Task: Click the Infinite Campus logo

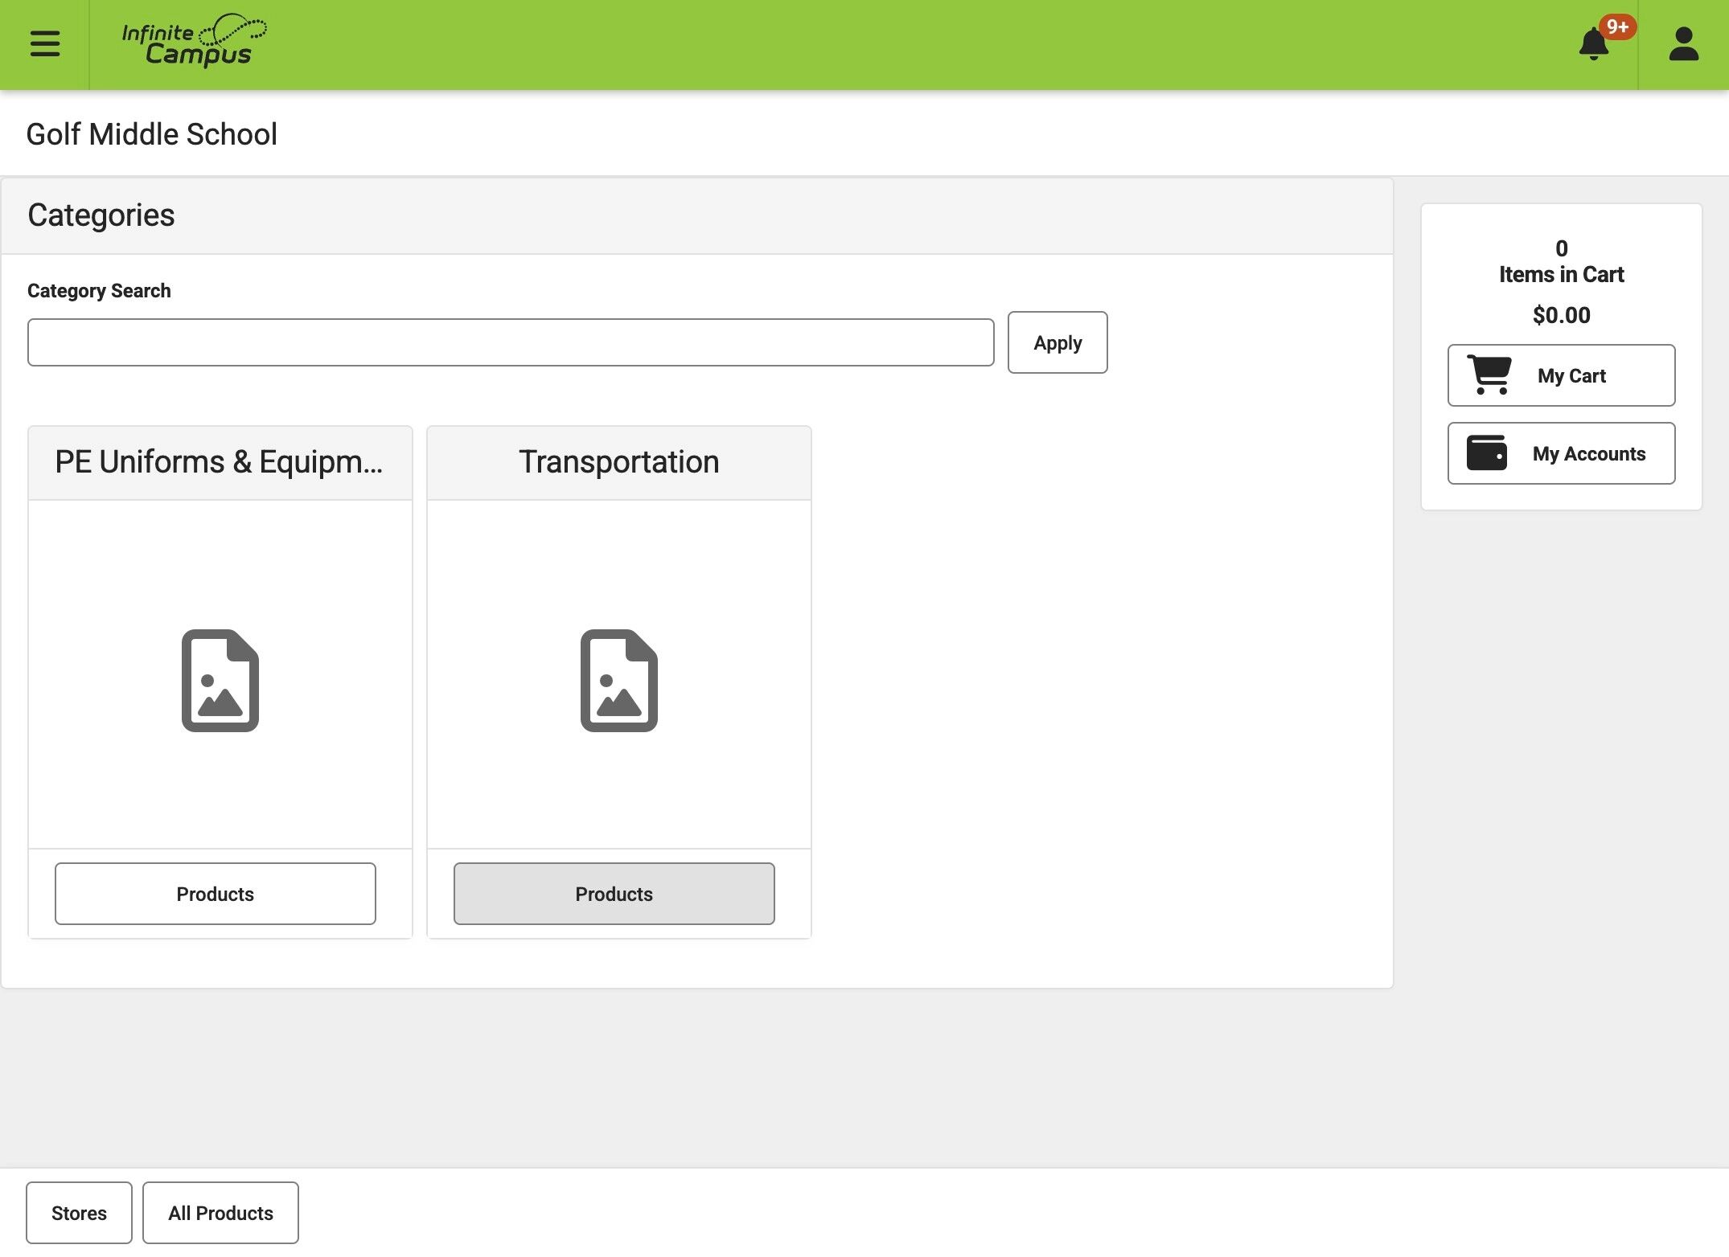Action: coord(194,41)
